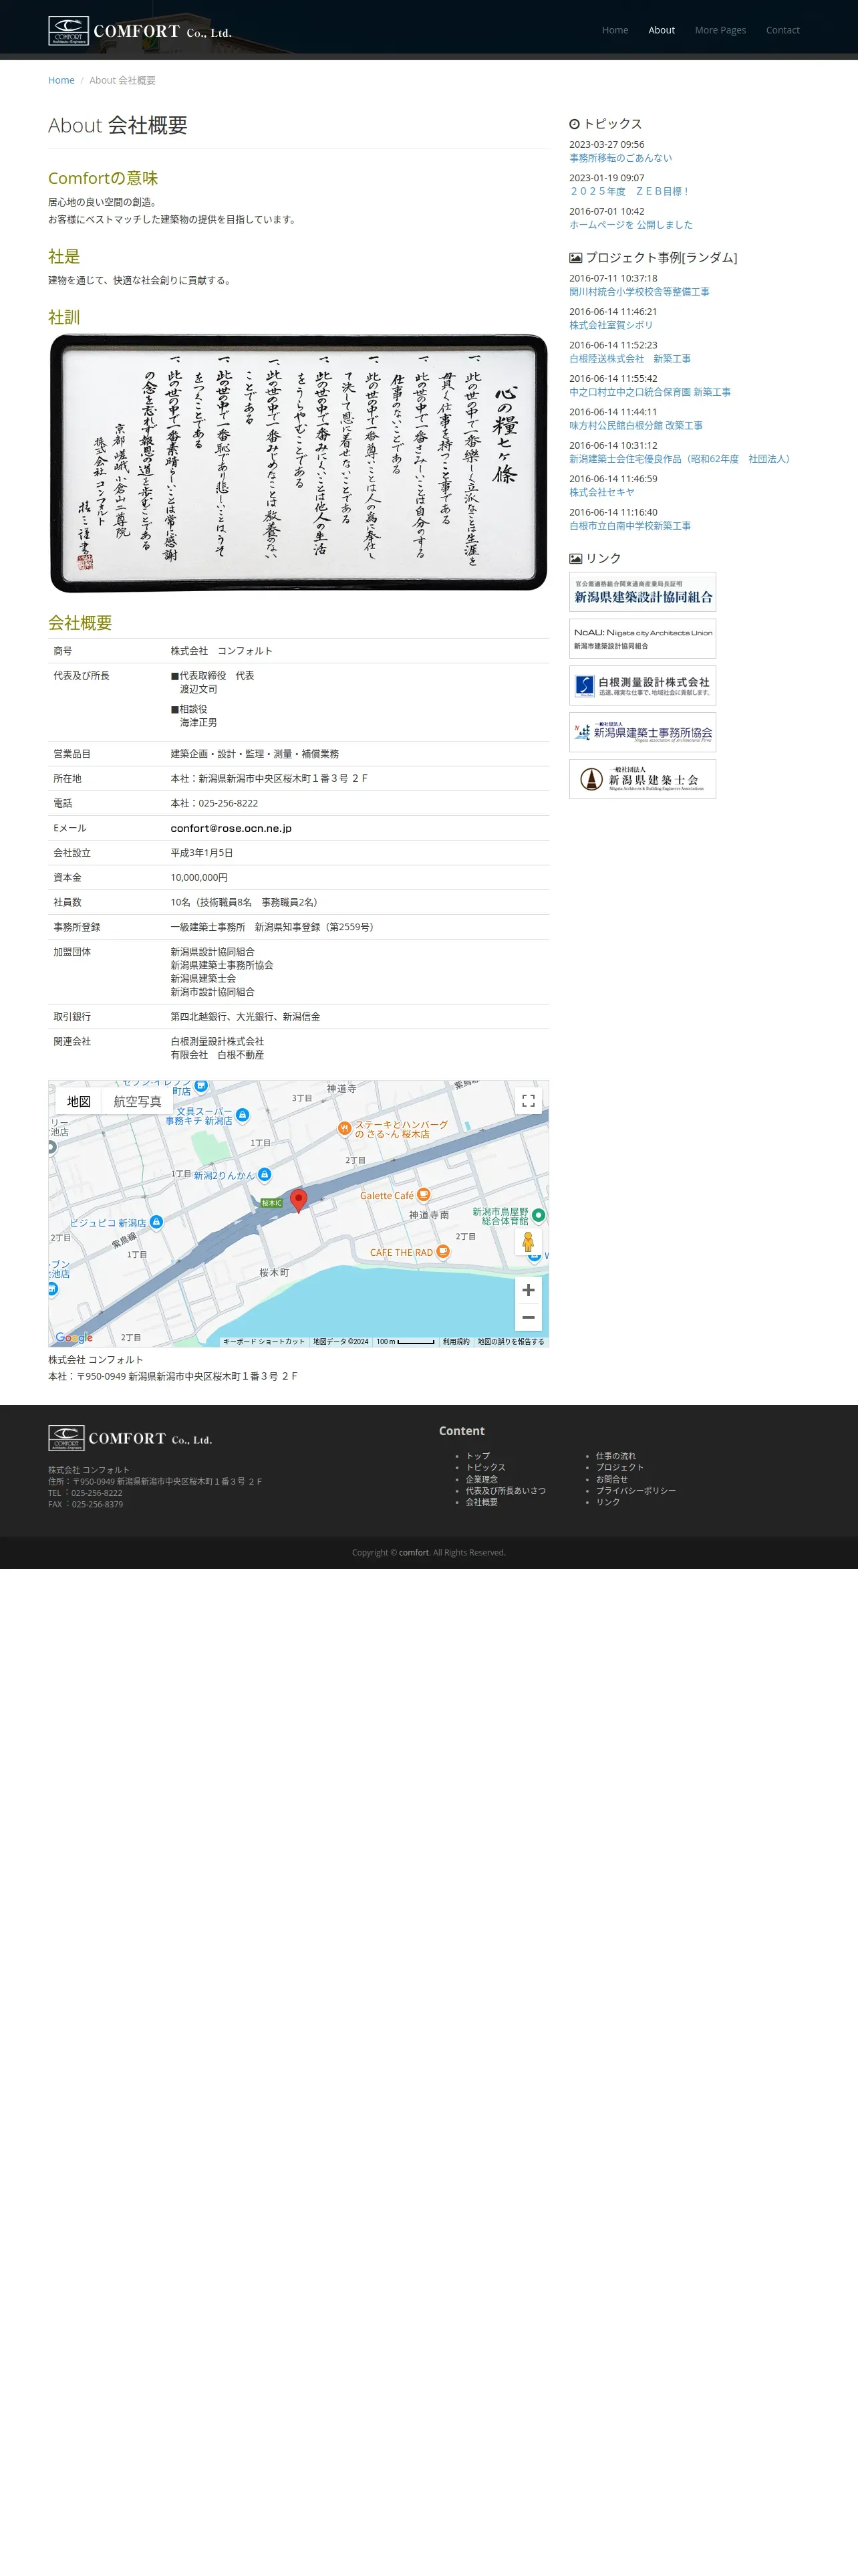
Task: Go to the Contact page
Action: (782, 30)
